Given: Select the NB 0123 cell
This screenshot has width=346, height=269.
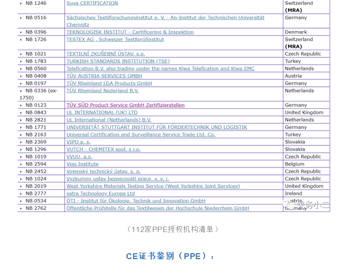Looking at the screenshot, I should (41, 105).
